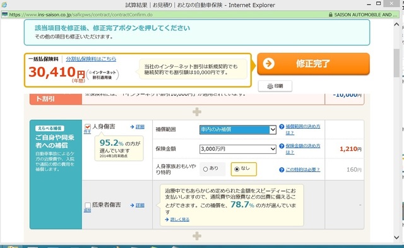Close the Internet Explorer window

391,3
